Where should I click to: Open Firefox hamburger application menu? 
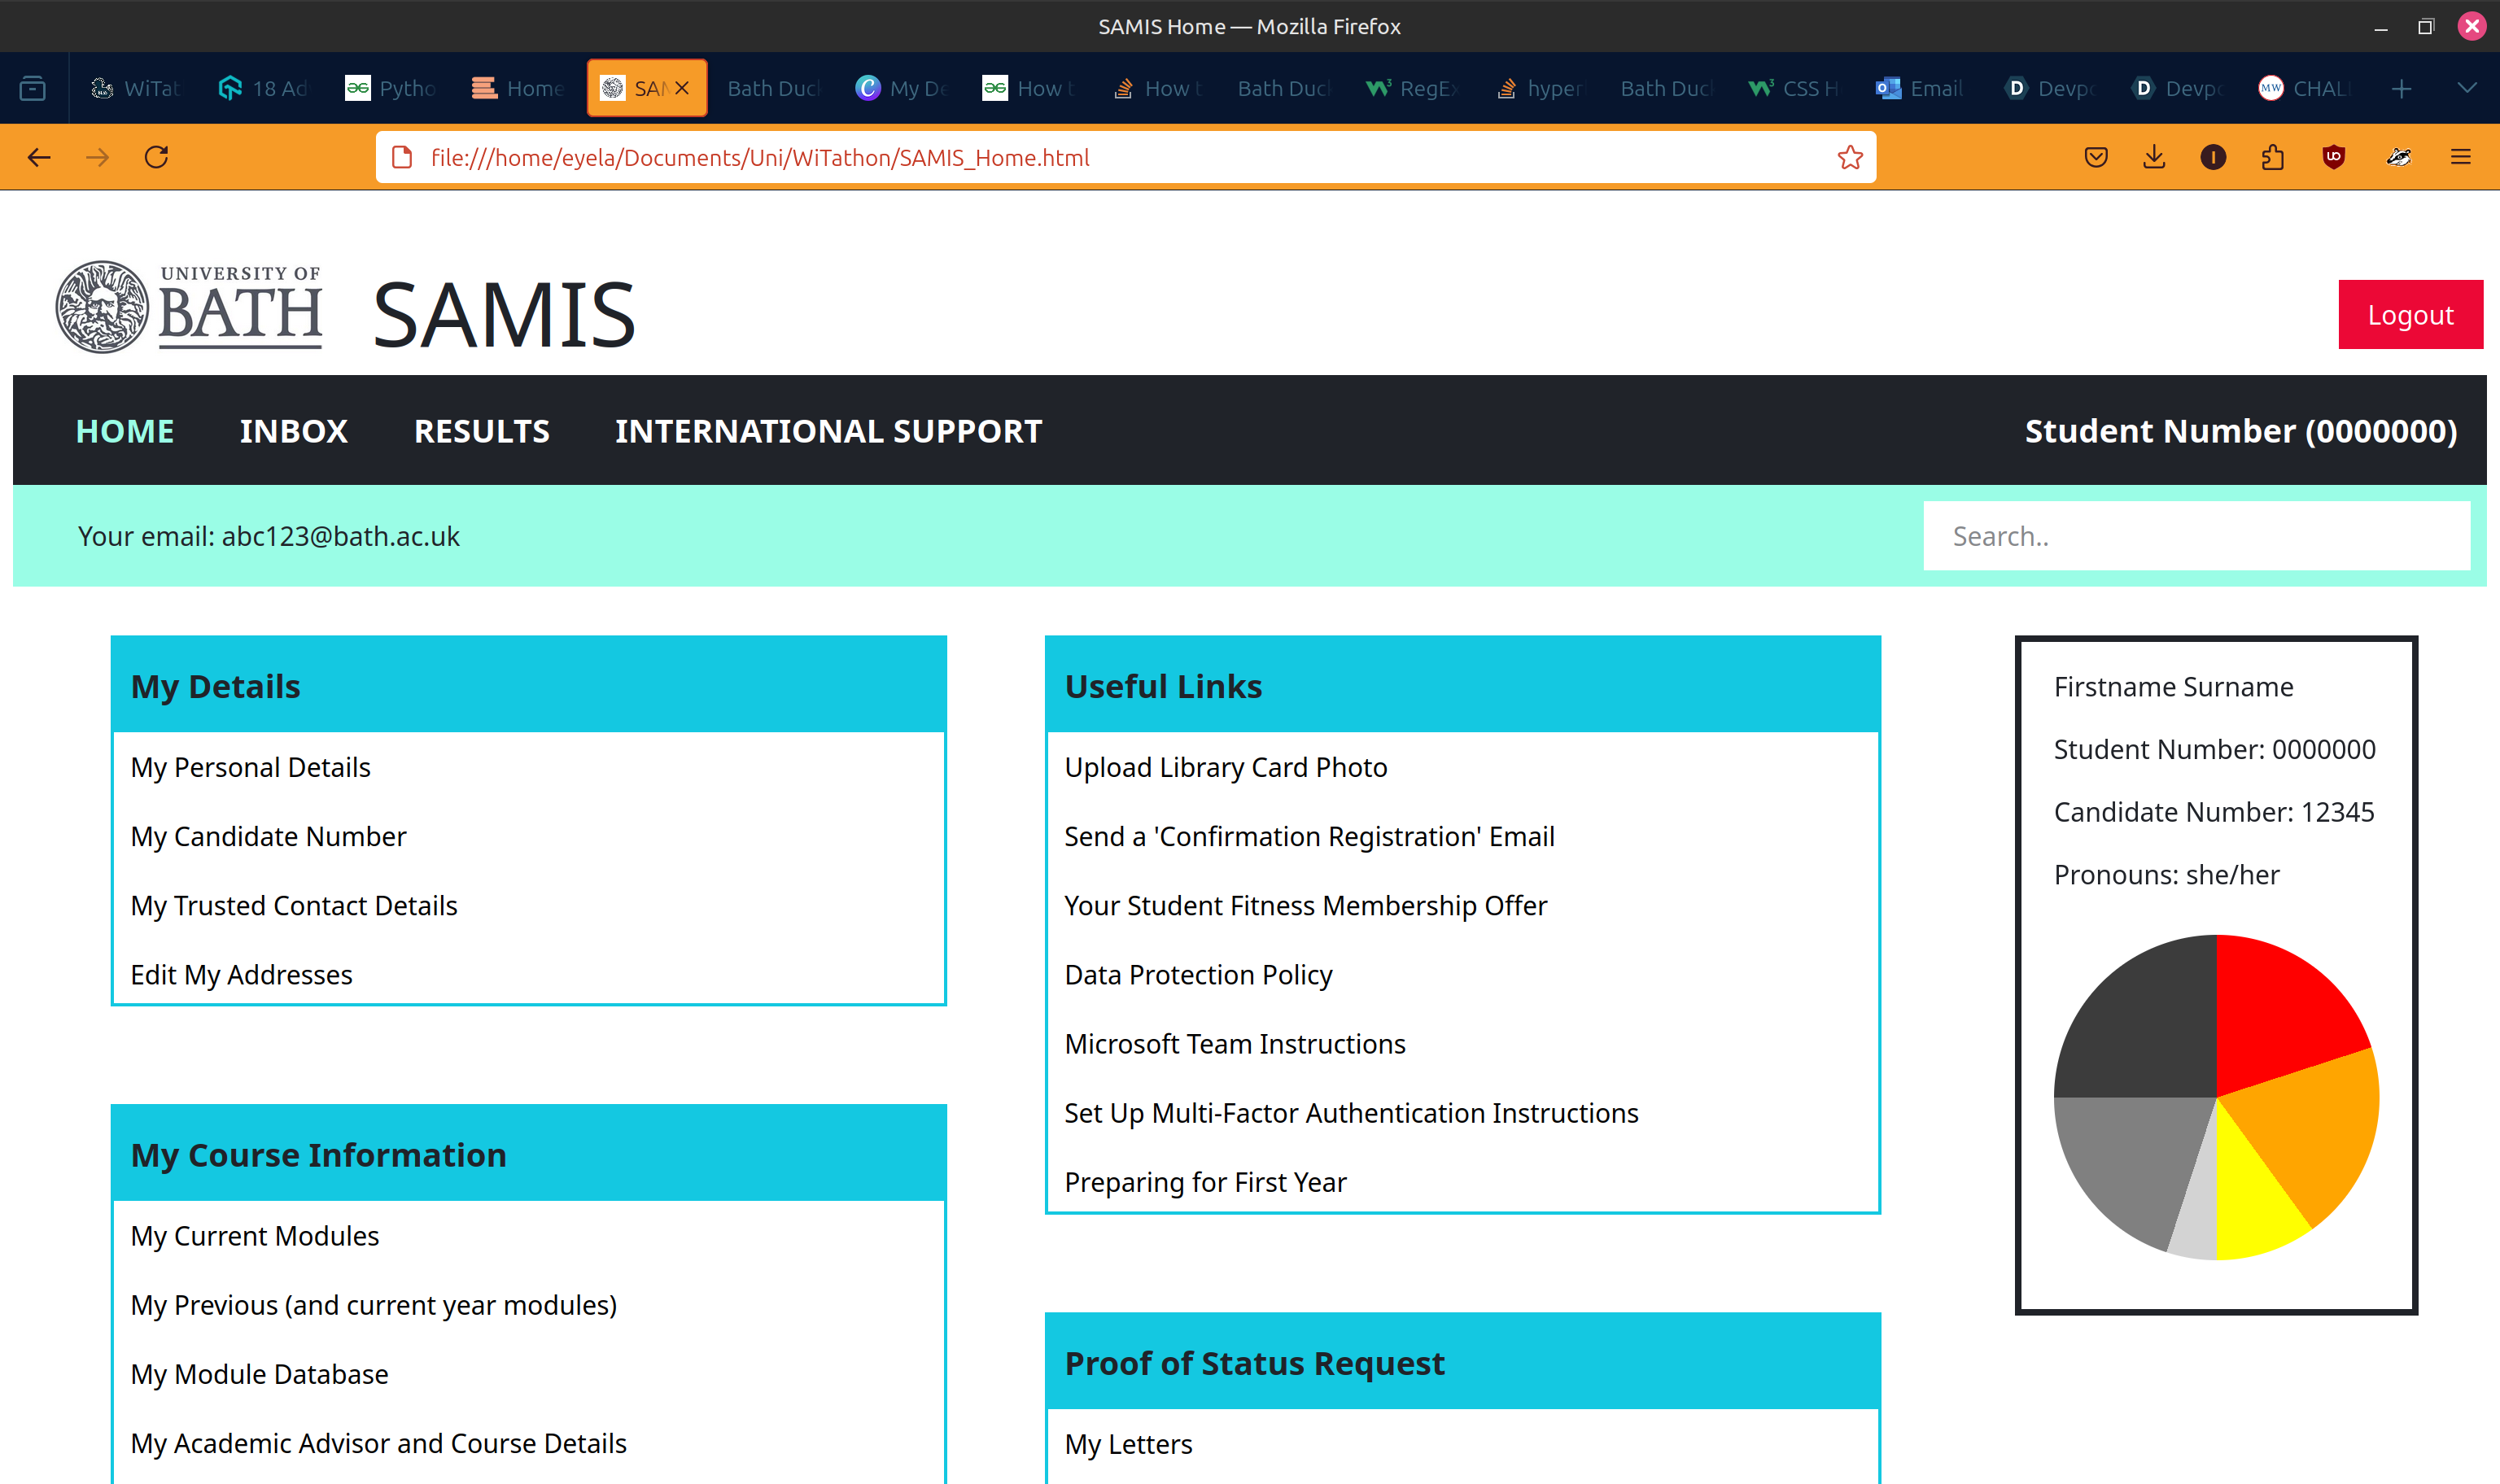tap(2460, 157)
